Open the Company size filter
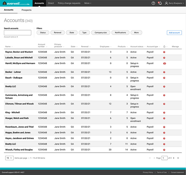Viewport: 186px width, 175px height. coord(101,33)
